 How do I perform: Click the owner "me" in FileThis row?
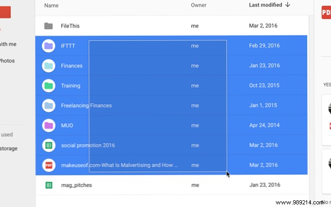click(x=195, y=26)
